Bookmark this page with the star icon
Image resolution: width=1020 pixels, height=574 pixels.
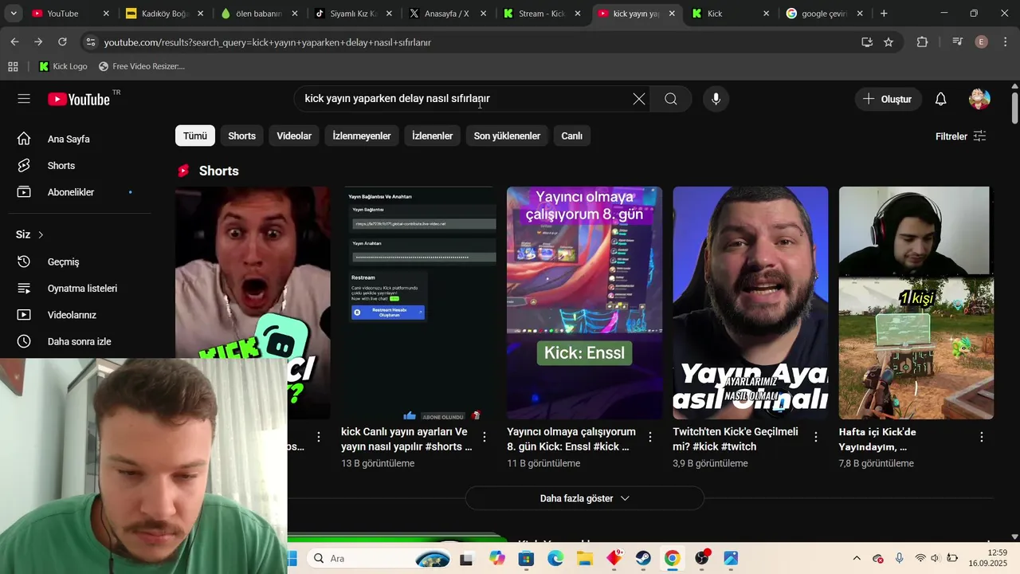(889, 42)
